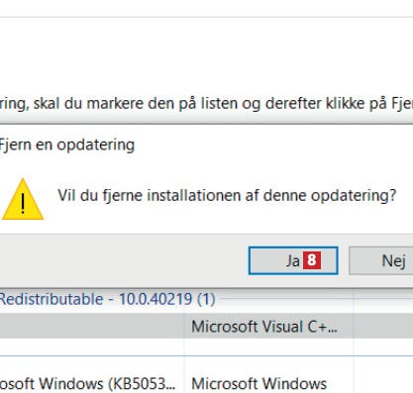This screenshot has height=393, width=413.
Task: Click the yellow warning triangle icon
Action: (x=23, y=199)
